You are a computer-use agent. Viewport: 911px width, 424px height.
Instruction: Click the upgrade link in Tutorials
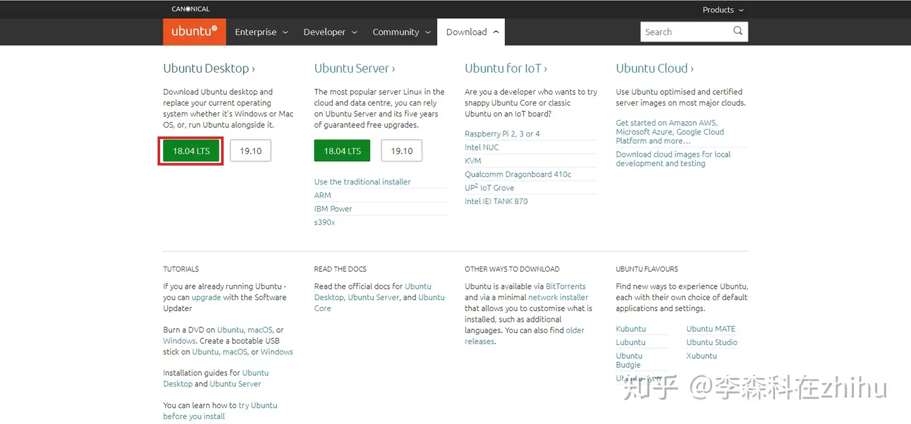[x=206, y=298]
